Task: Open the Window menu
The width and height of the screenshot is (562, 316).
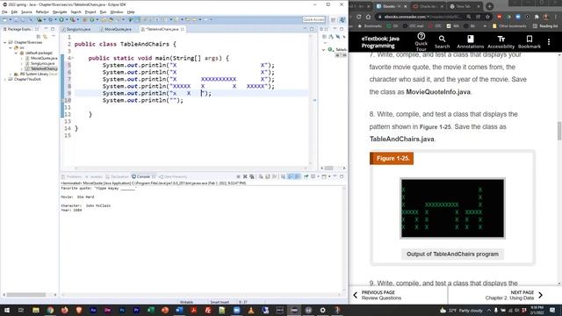Action: [117, 11]
